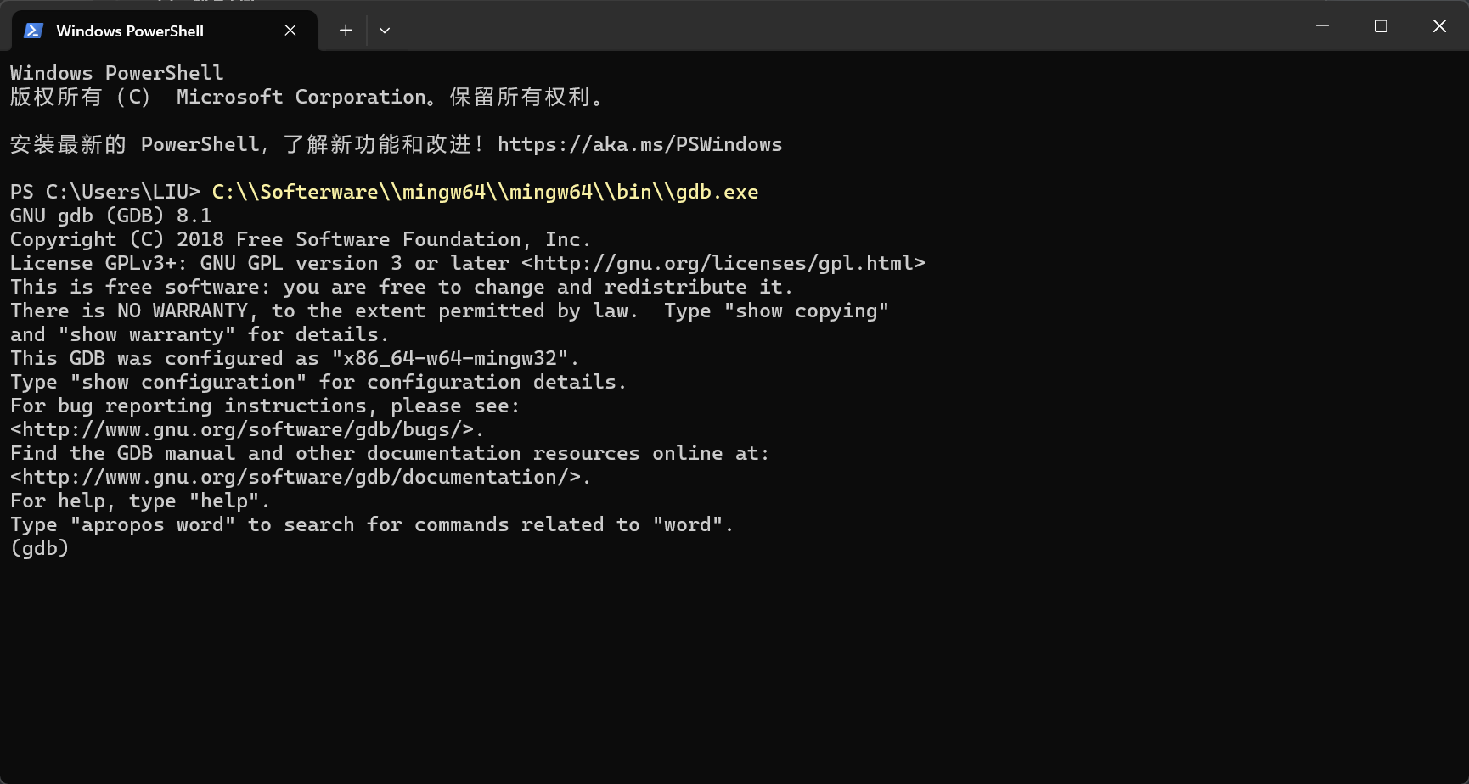
Task: Open the GDB bug reporting link
Action: point(245,429)
